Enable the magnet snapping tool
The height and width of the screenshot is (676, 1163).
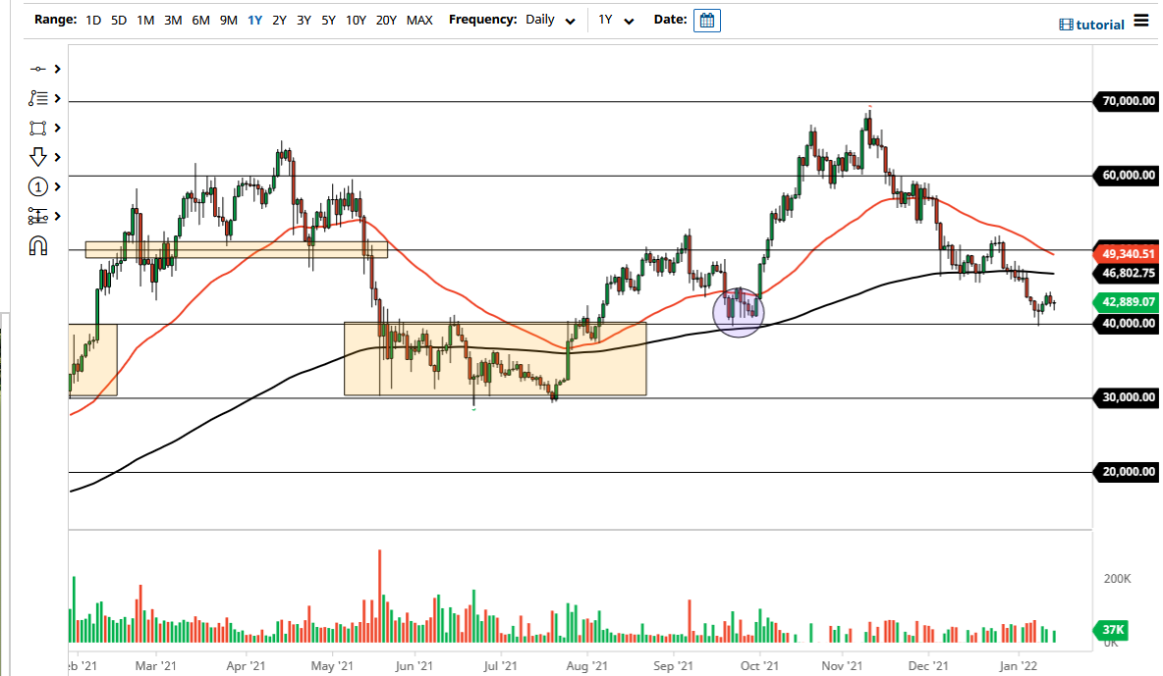[x=39, y=245]
